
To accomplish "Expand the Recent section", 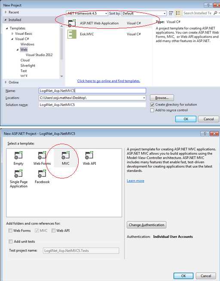I will 6,12.
